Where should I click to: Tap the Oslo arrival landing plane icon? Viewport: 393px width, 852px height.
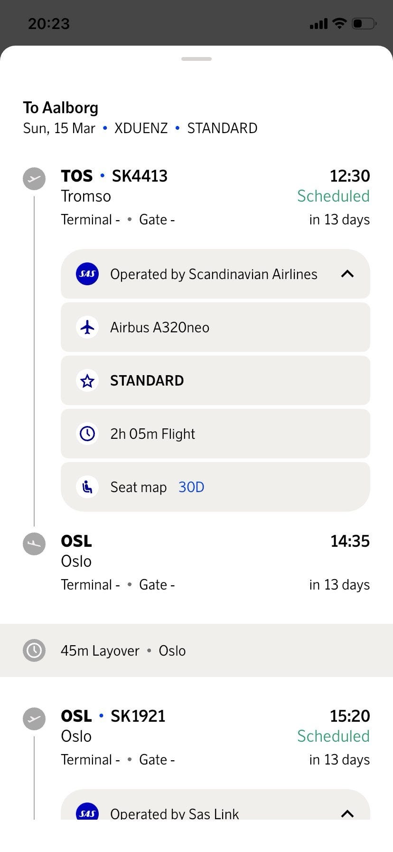click(x=34, y=543)
